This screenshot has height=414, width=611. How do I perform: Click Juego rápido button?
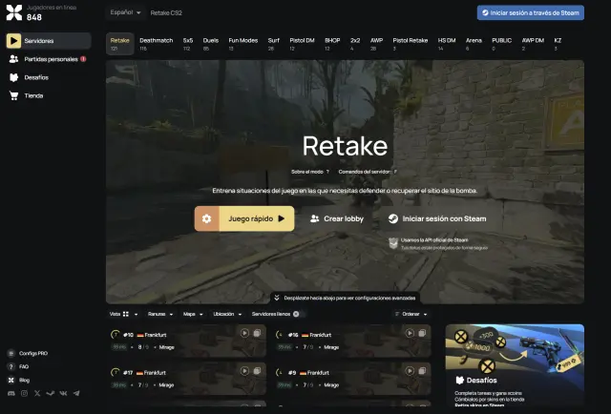[257, 218]
